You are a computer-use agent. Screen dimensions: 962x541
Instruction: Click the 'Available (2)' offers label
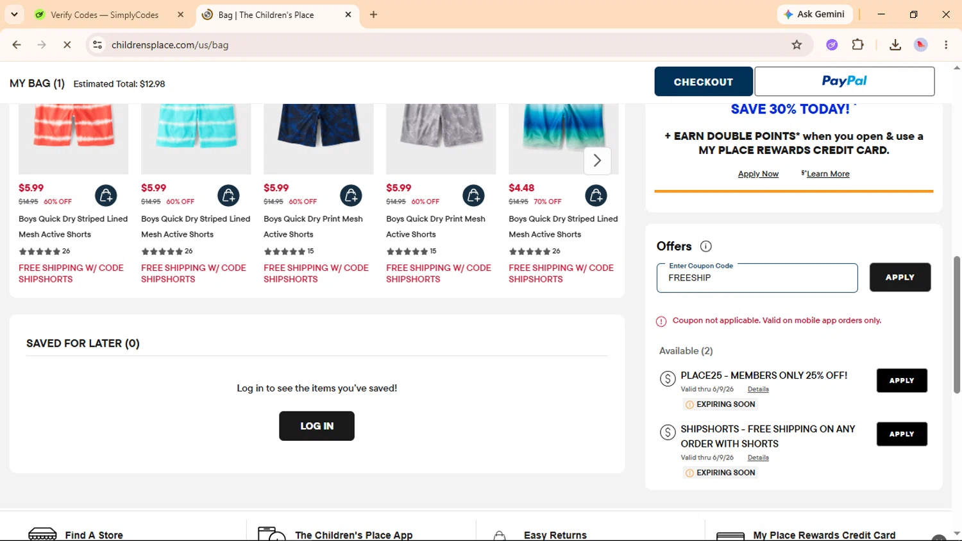(x=686, y=351)
